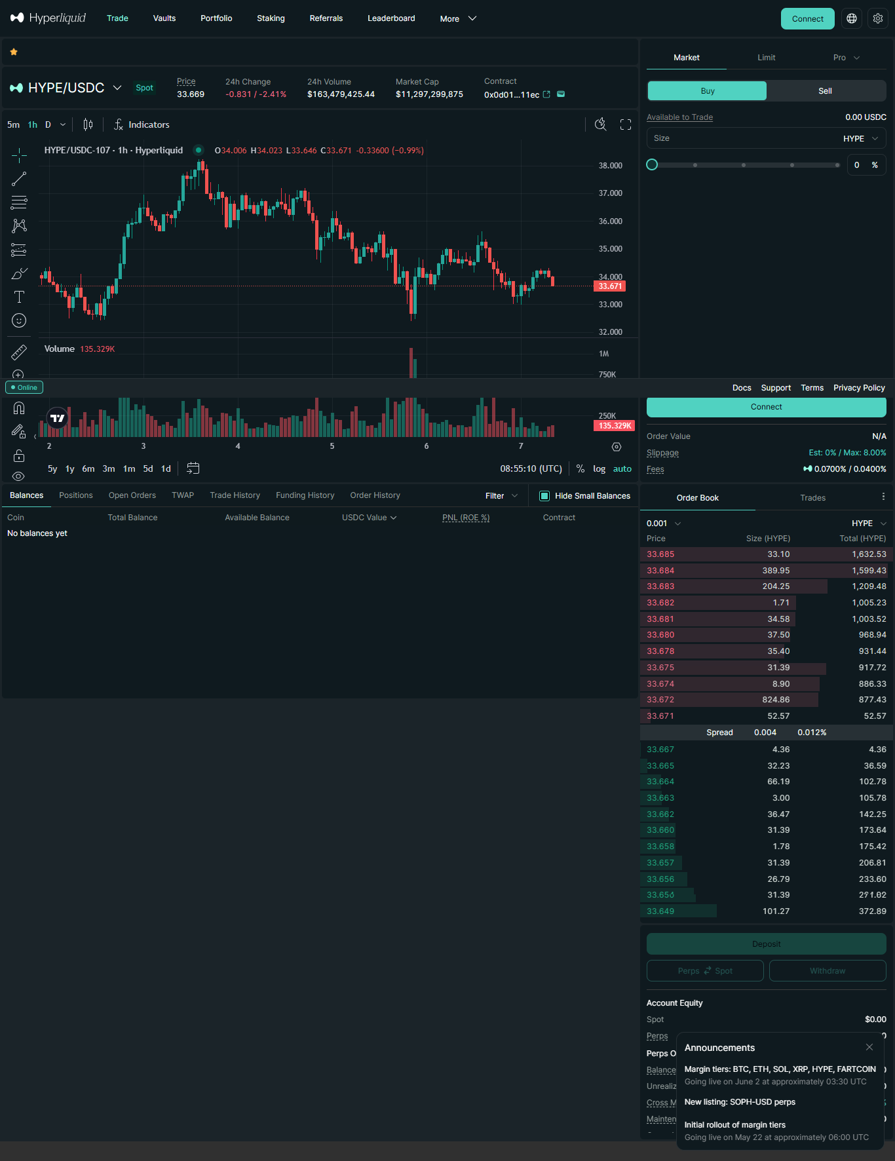This screenshot has height=1161, width=895.
Task: Select the 5m timeframe
Action: pos(14,124)
